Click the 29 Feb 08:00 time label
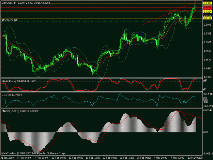 click(144, 158)
